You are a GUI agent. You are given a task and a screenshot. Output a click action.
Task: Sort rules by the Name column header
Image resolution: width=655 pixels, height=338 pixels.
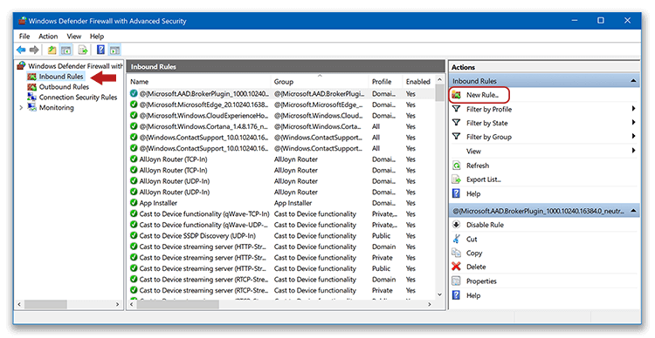point(199,82)
